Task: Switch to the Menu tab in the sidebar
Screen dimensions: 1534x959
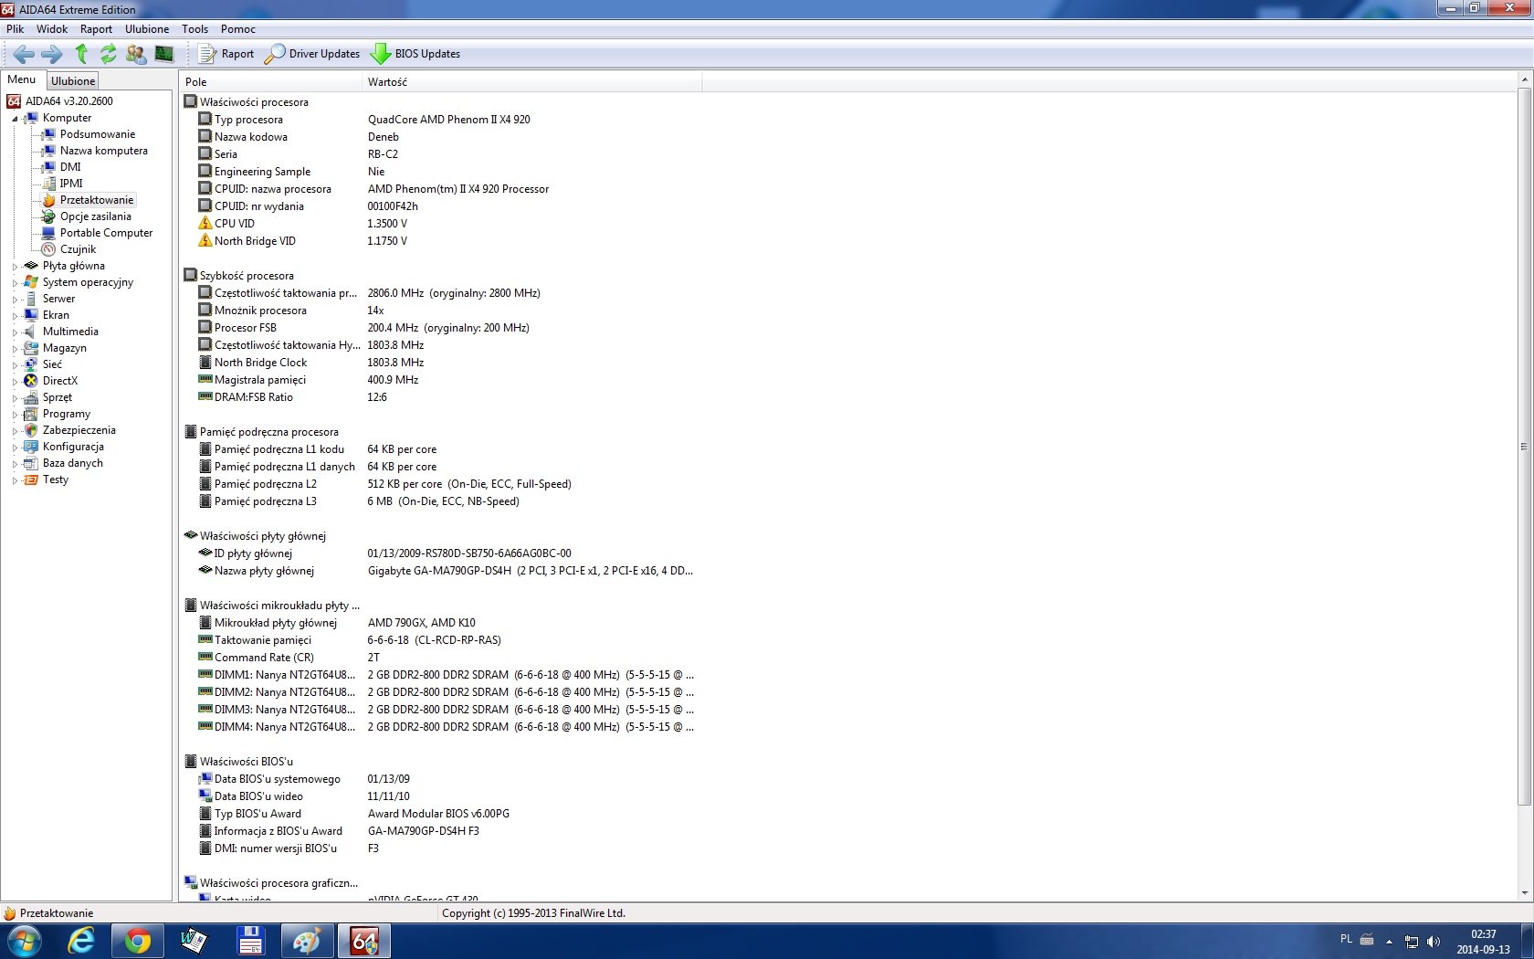Action: tap(22, 80)
